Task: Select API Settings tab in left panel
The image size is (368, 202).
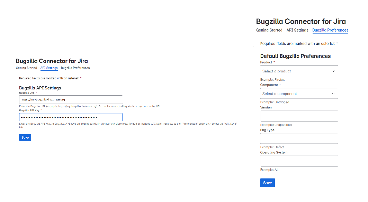Action: coord(49,68)
